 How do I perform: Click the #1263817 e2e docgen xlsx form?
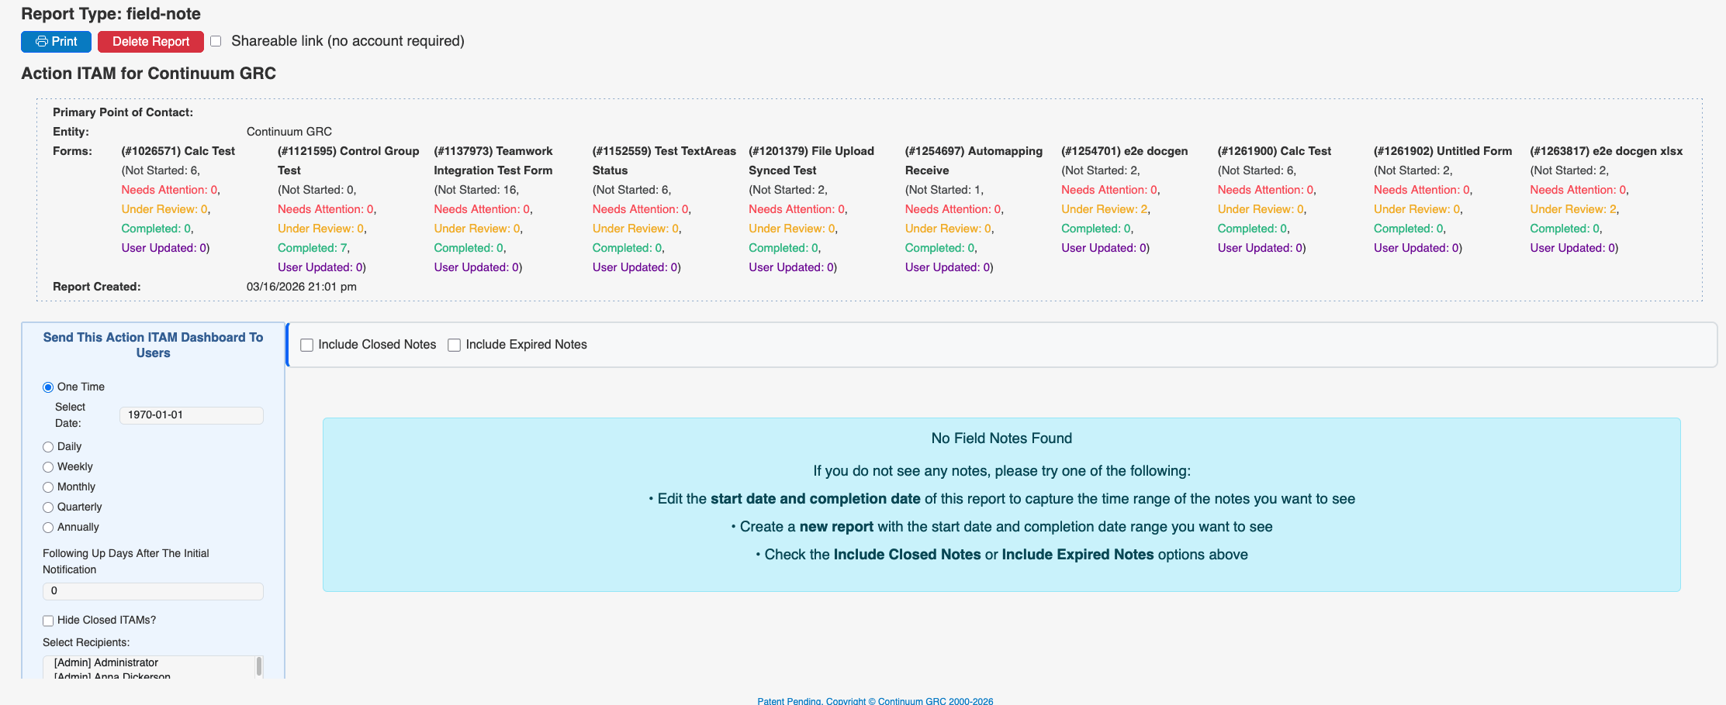point(1606,151)
